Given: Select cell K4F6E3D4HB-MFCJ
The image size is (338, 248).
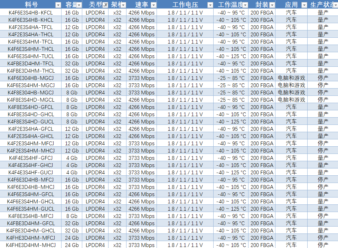Looking at the screenshot, I should (31, 180).
